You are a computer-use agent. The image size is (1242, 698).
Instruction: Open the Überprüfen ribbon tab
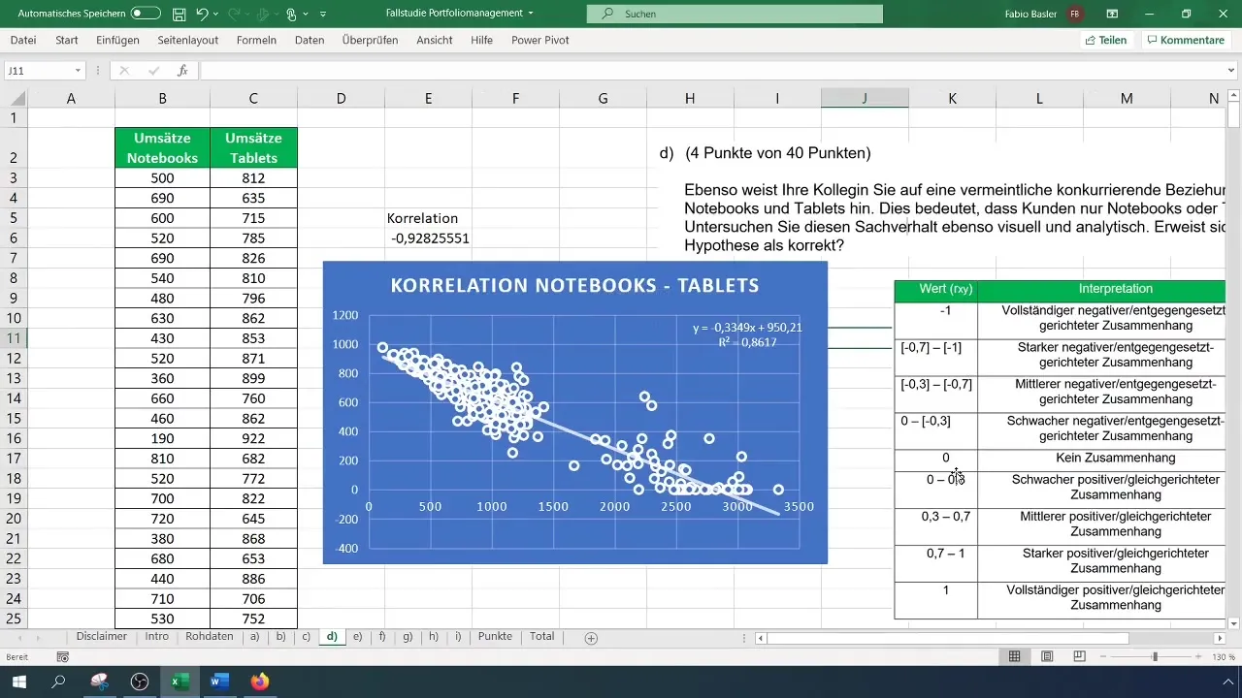coord(371,40)
